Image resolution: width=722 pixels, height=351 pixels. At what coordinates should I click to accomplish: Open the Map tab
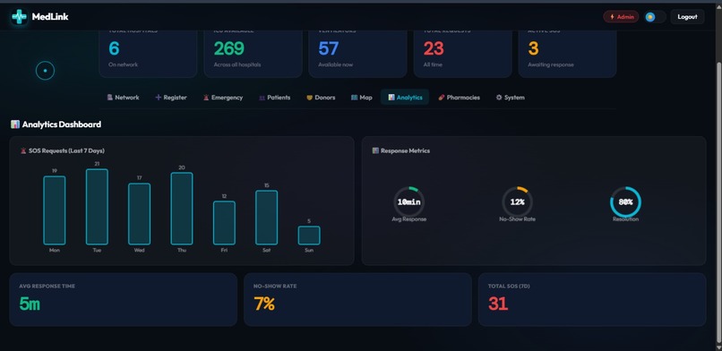tap(362, 98)
